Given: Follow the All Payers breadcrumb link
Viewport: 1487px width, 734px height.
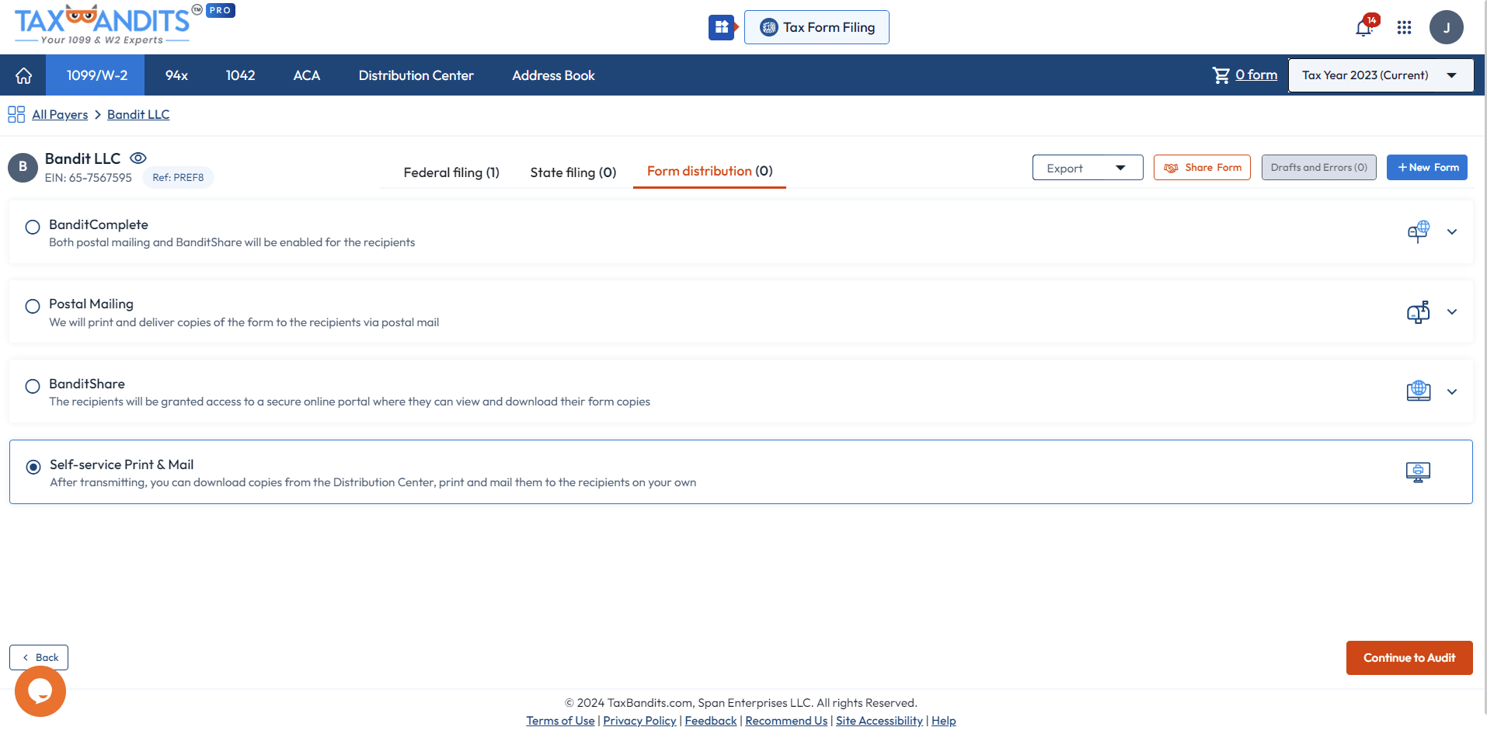Looking at the screenshot, I should click(60, 114).
